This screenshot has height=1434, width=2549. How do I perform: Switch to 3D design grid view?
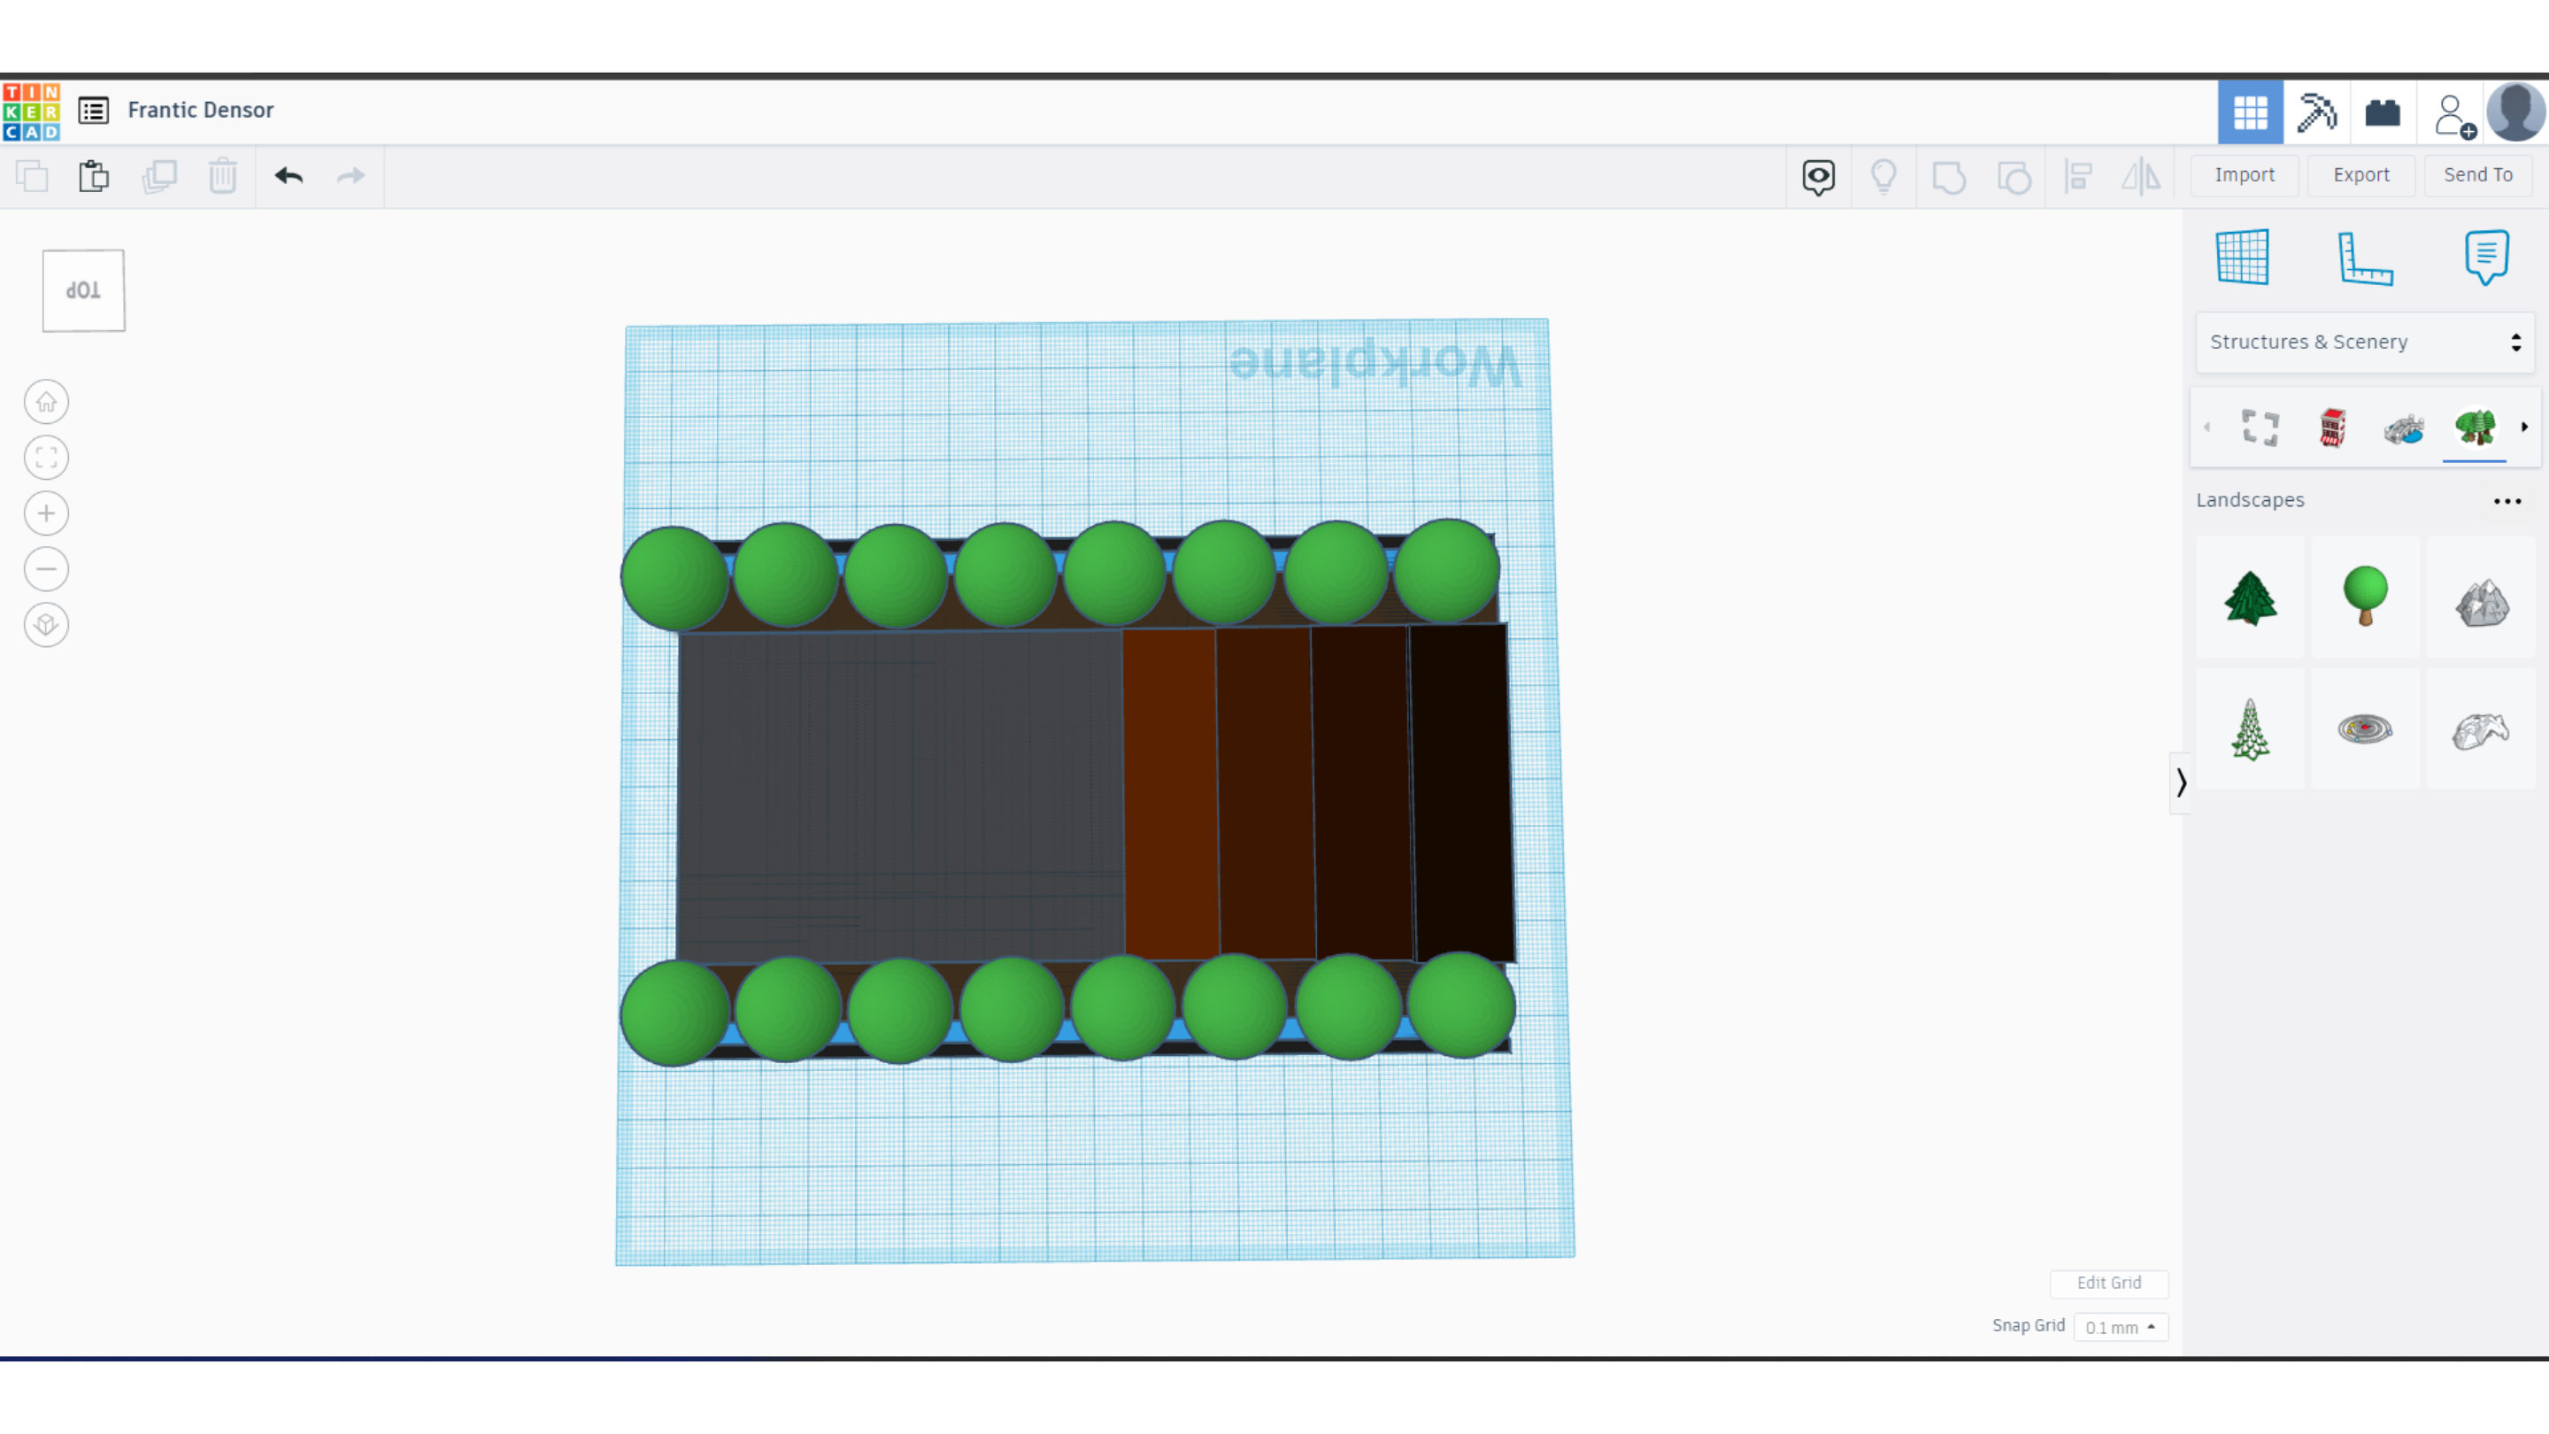point(2250,112)
